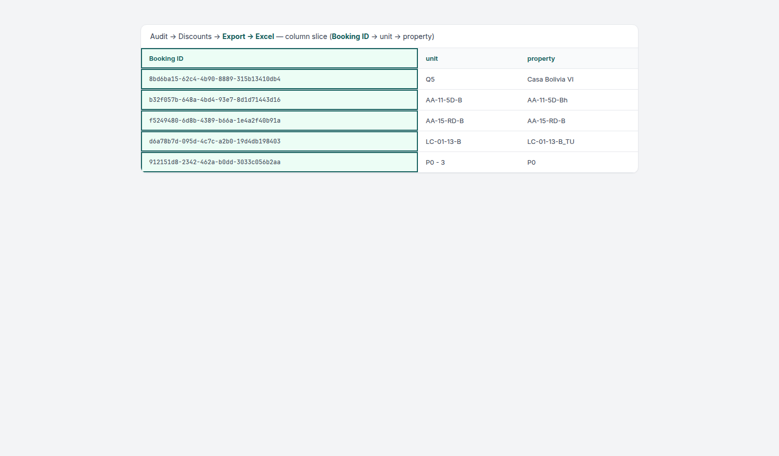The width and height of the screenshot is (779, 456).
Task: Click unit cell AA-11-5D-B
Action: [x=469, y=100]
